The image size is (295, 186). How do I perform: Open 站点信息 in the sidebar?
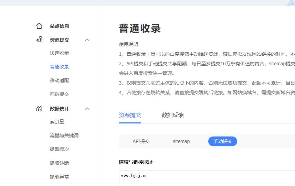coord(59,26)
